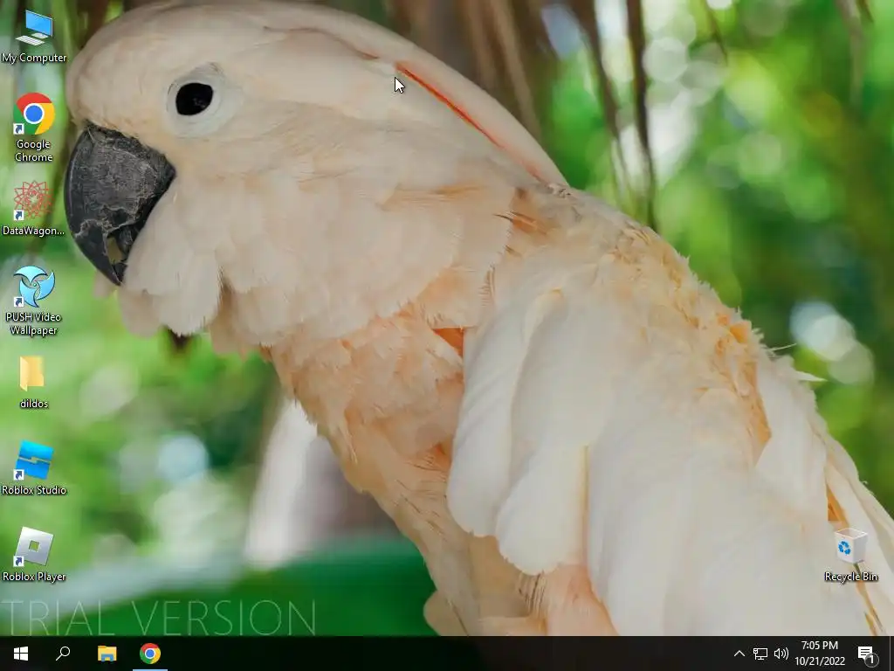This screenshot has height=671, width=894.
Task: Select the DataWagon desktop shortcut
Action: pyautogui.click(x=34, y=208)
